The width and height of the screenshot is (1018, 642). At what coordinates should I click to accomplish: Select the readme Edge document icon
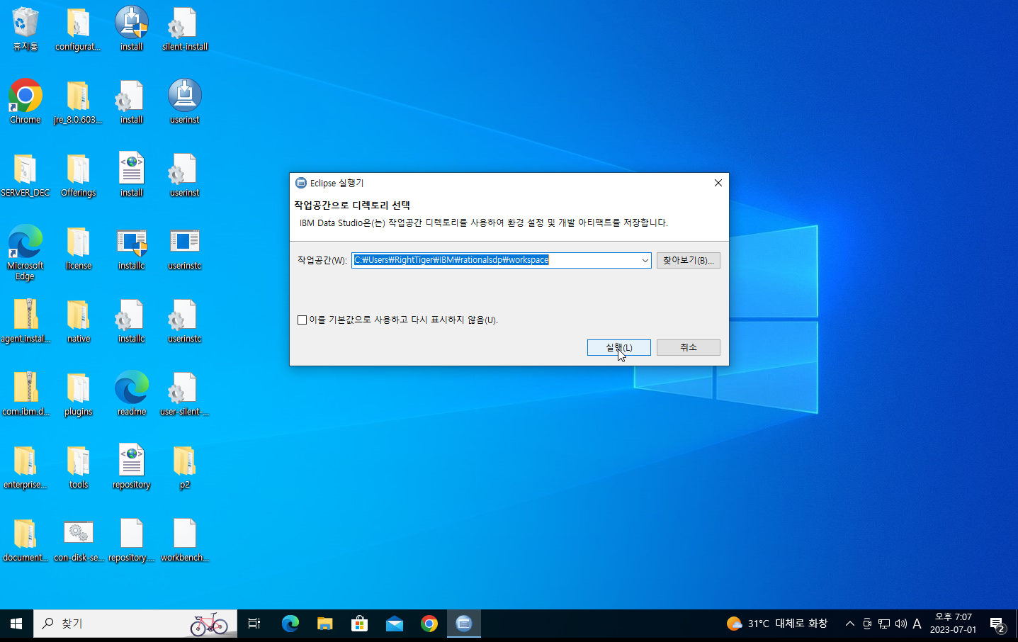click(x=132, y=394)
